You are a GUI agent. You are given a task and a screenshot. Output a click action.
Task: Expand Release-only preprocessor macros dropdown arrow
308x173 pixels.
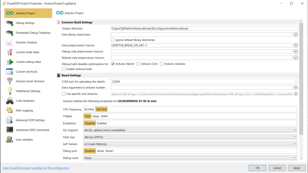point(296,58)
